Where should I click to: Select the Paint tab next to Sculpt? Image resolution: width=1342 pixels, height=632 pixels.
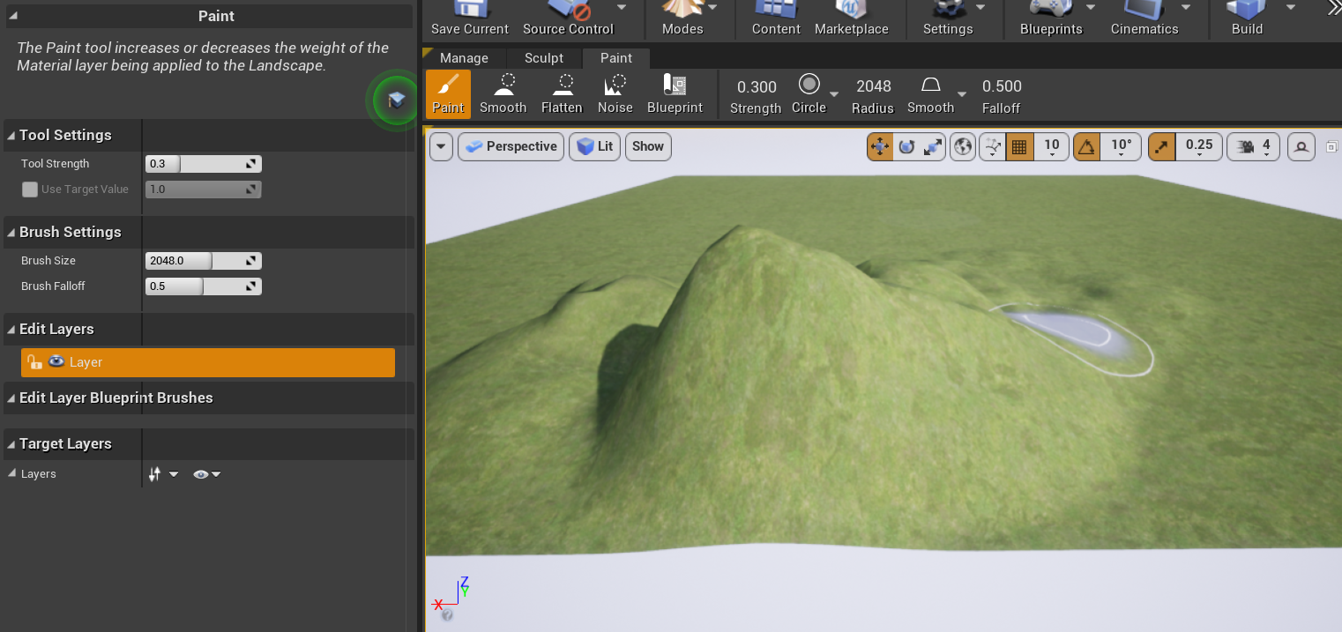click(616, 58)
